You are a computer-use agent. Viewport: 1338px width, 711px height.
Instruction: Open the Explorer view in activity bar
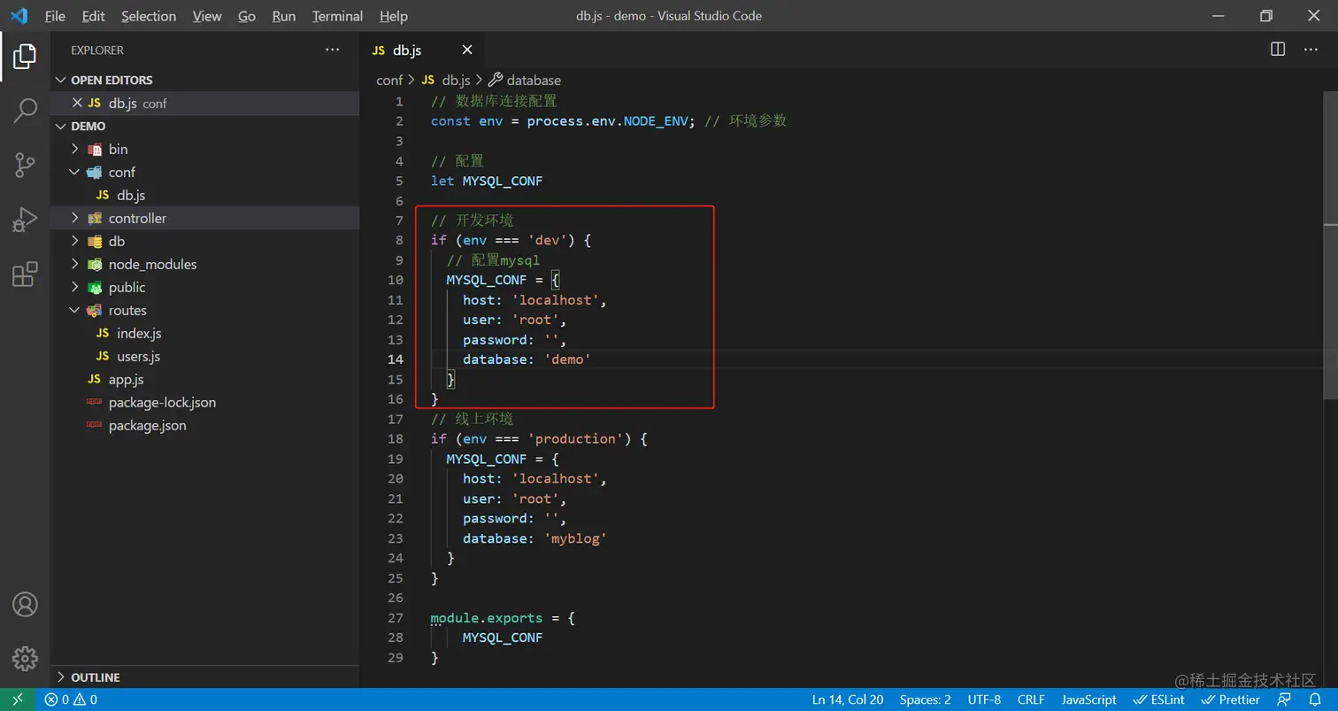[x=25, y=57]
